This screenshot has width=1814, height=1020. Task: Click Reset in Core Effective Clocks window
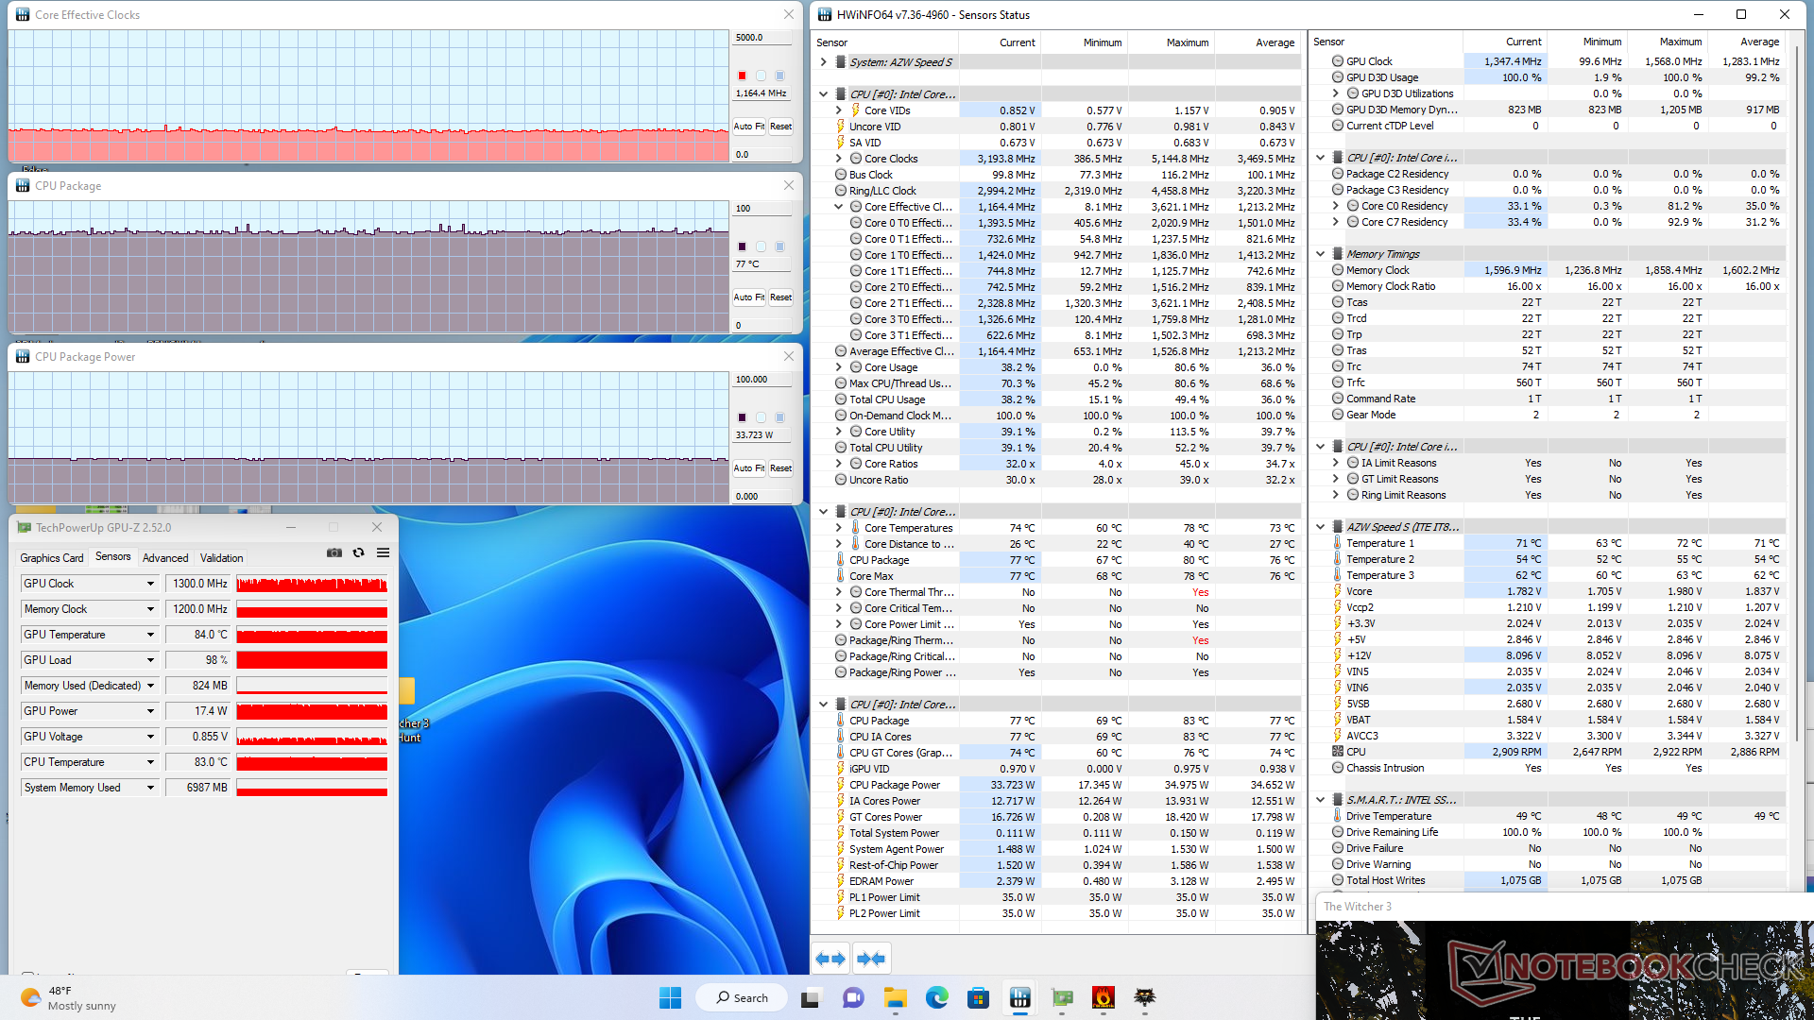[780, 127]
